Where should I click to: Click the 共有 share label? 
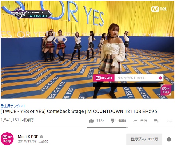[x=143, y=121]
